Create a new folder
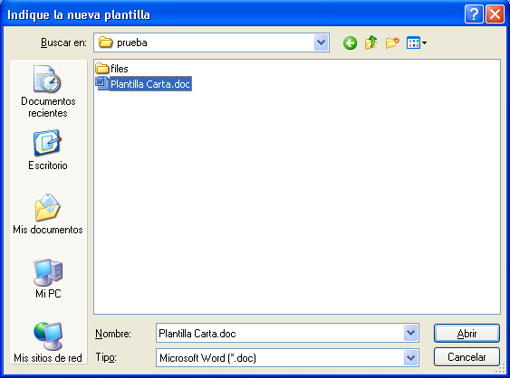The height and width of the screenshot is (378, 510). [392, 43]
